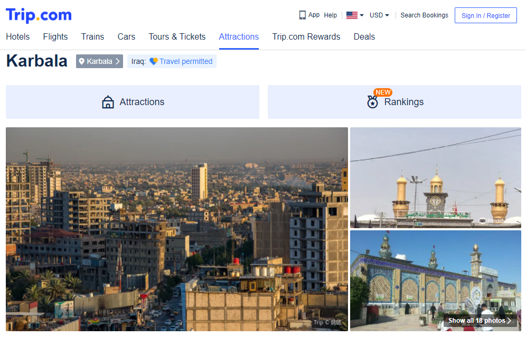Click the heart icon beside Travel permitted

point(153,61)
